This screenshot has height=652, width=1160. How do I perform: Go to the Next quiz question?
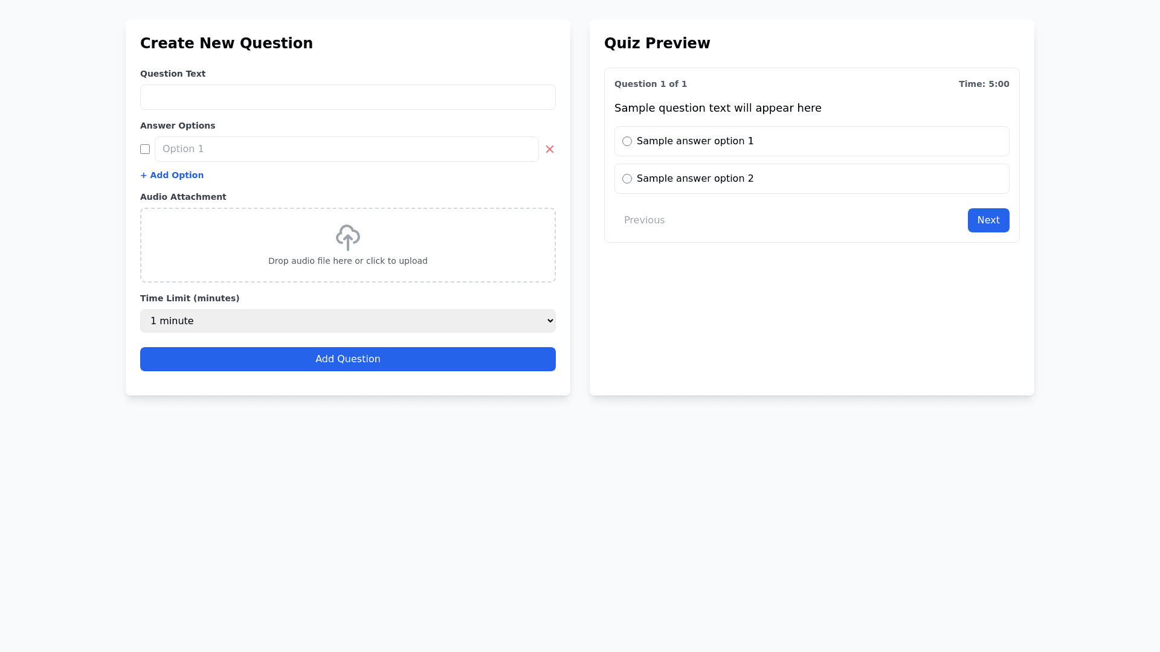988,220
